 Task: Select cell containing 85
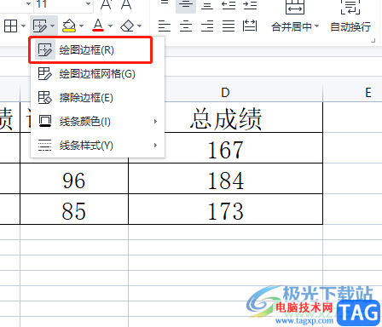pos(74,209)
